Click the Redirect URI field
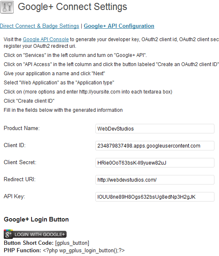 click(155, 180)
